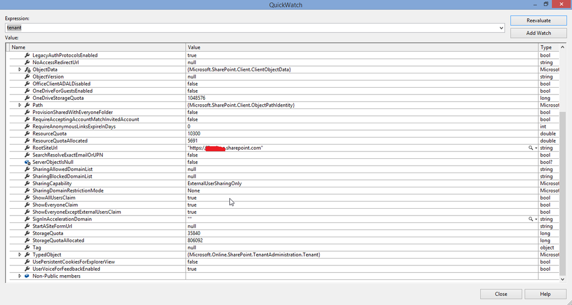572x305 pixels.
Task: Click the wrench icon of OneDriveStorageQuota
Action: pos(27,98)
